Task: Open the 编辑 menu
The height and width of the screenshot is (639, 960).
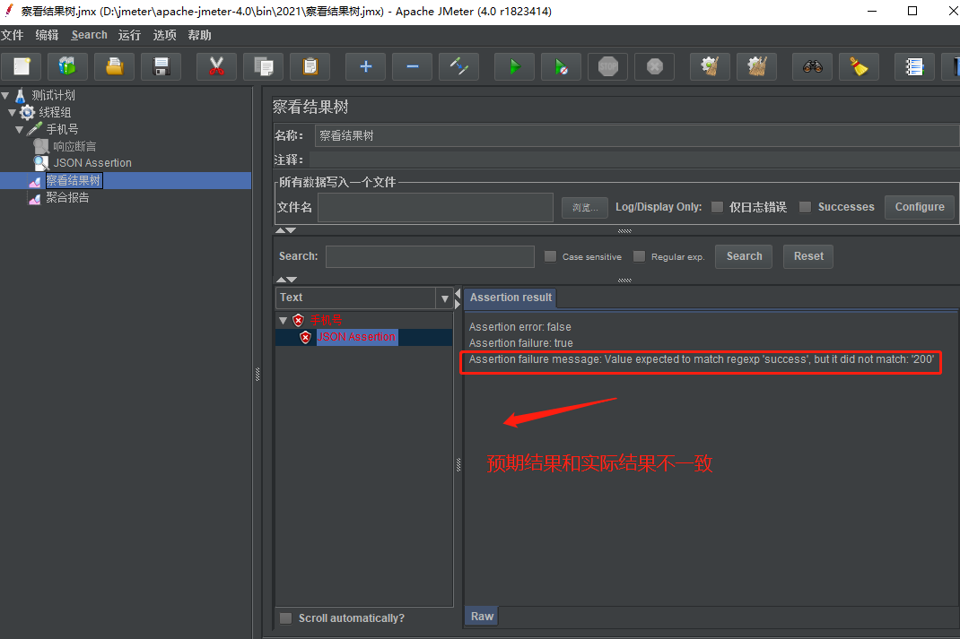Action: (47, 35)
